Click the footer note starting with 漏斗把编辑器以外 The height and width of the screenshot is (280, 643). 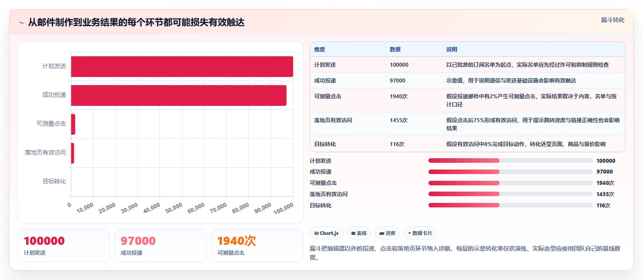click(x=465, y=252)
